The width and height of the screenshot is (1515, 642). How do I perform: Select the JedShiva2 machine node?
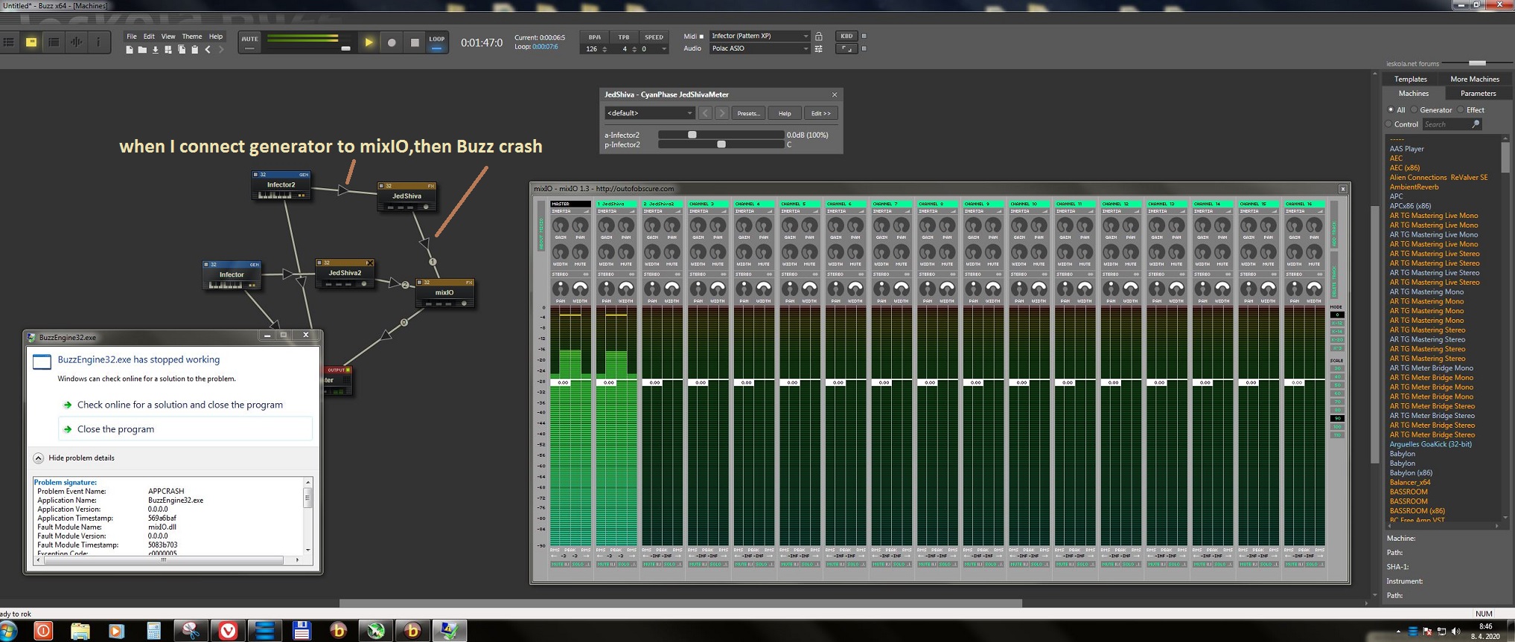(x=345, y=273)
